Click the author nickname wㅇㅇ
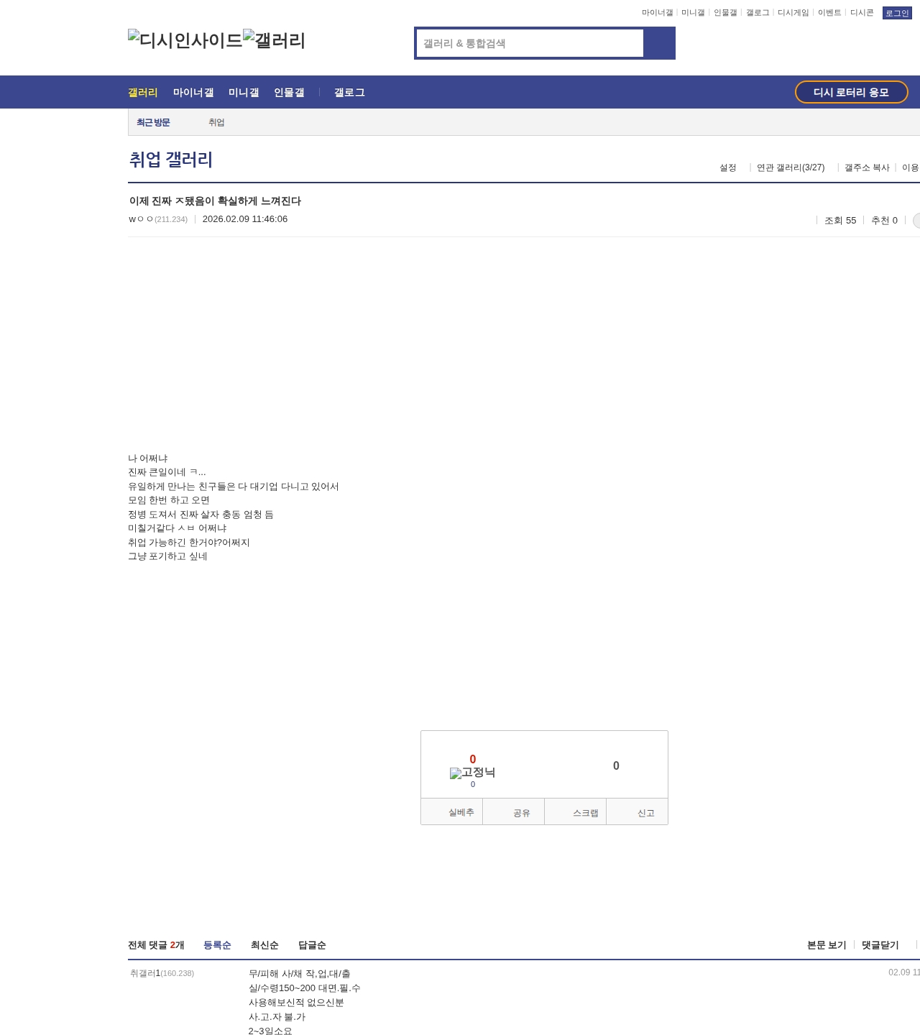 pyautogui.click(x=141, y=219)
